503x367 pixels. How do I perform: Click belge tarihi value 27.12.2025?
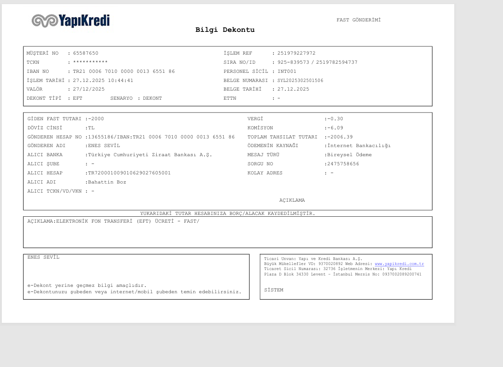tap(293, 89)
